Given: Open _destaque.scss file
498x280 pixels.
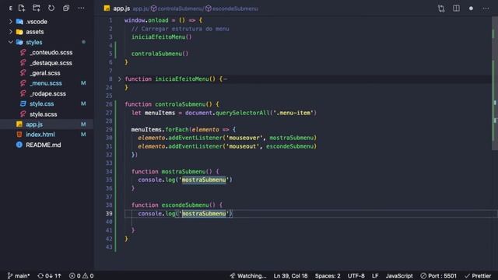Looking at the screenshot, I should [51, 63].
